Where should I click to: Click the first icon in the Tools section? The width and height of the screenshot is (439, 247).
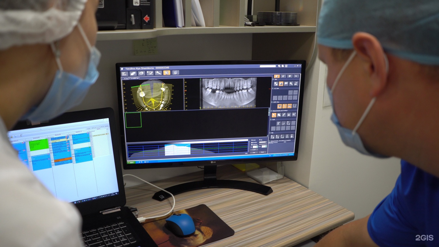click(279, 123)
